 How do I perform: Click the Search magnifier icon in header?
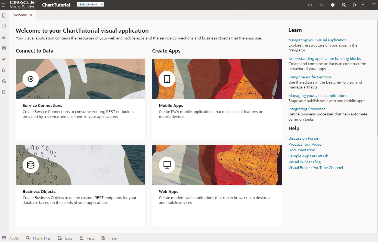tap(344, 5)
